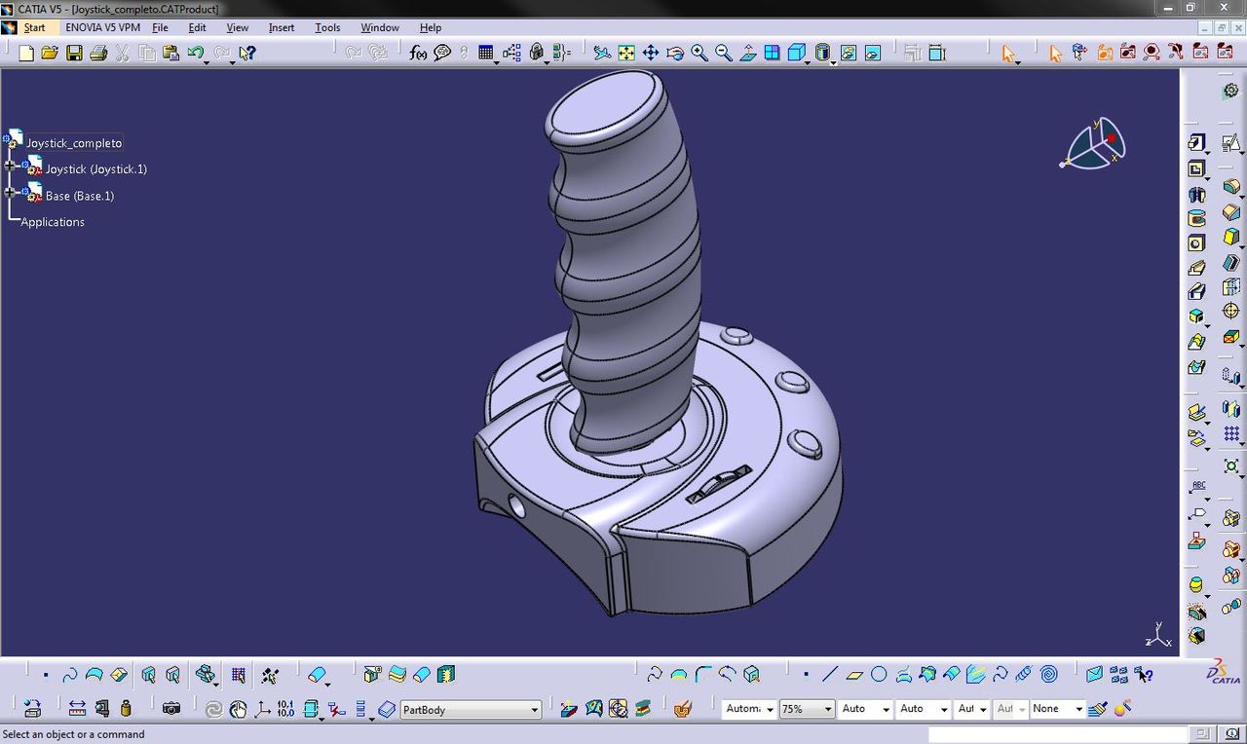The image size is (1247, 744).
Task: Click the New document icon
Action: [26, 53]
